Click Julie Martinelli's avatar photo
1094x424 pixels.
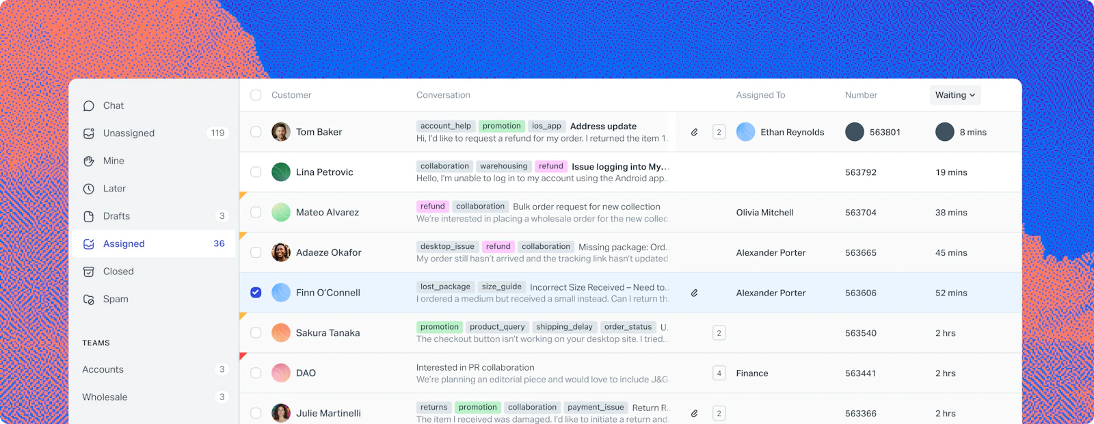click(x=281, y=413)
